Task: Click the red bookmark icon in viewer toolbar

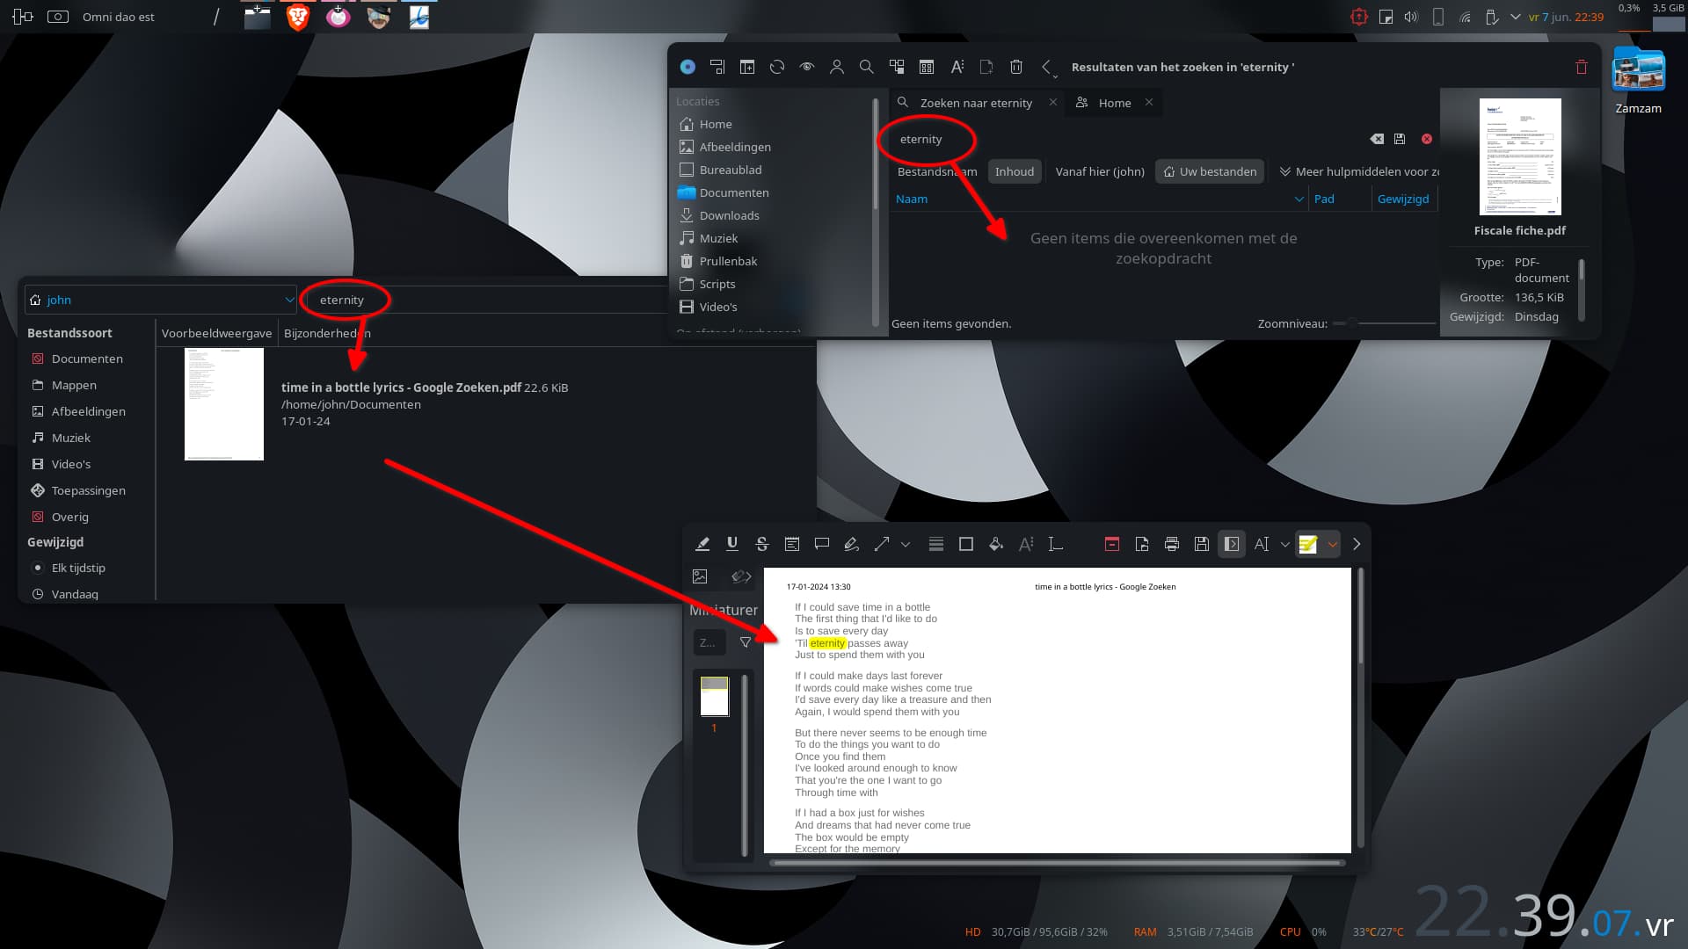Action: 1112,544
